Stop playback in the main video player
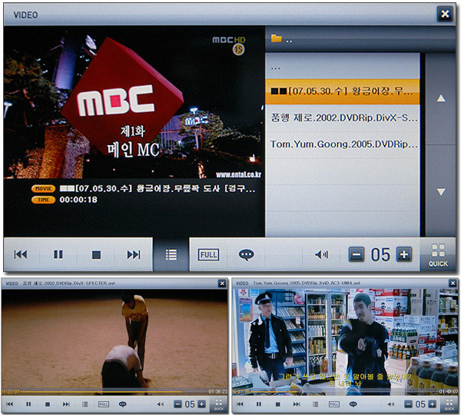 point(96,254)
